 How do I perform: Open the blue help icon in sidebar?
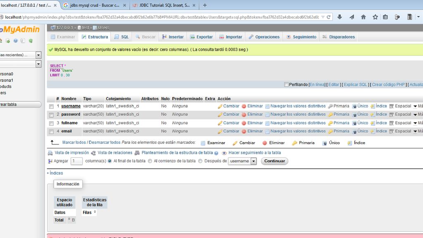pyautogui.click(x=15, y=41)
